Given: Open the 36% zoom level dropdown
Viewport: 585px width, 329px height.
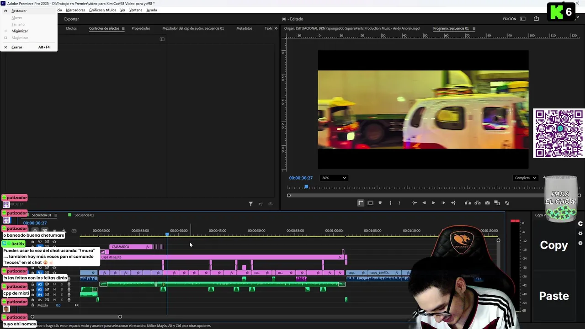Looking at the screenshot, I should [x=334, y=178].
